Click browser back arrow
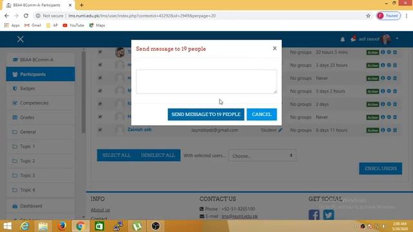 [x=6, y=15]
